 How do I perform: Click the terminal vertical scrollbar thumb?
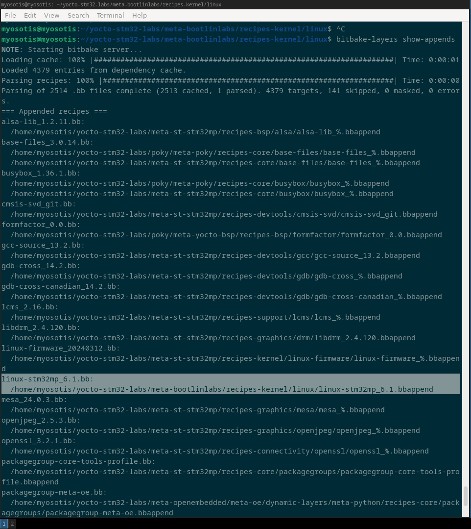pyautogui.click(x=466, y=500)
